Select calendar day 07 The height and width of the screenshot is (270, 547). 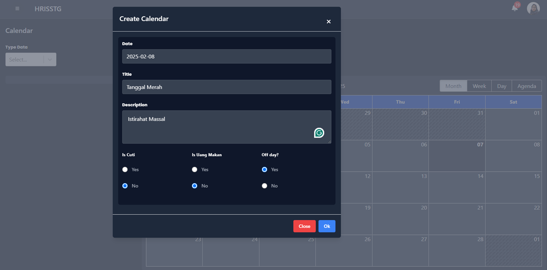click(x=457, y=156)
